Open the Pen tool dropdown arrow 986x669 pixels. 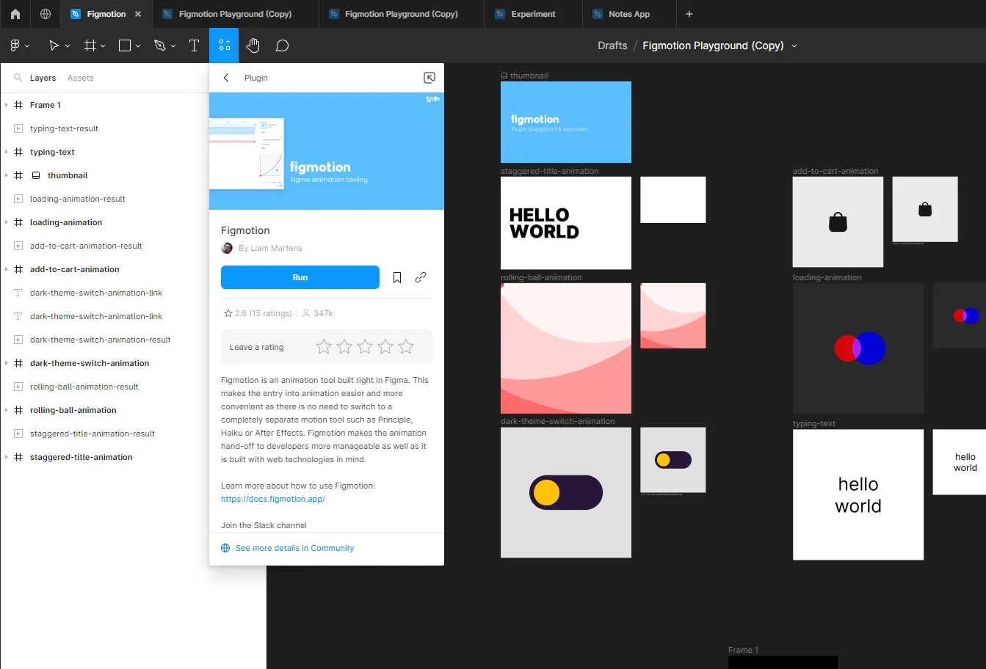tap(173, 46)
